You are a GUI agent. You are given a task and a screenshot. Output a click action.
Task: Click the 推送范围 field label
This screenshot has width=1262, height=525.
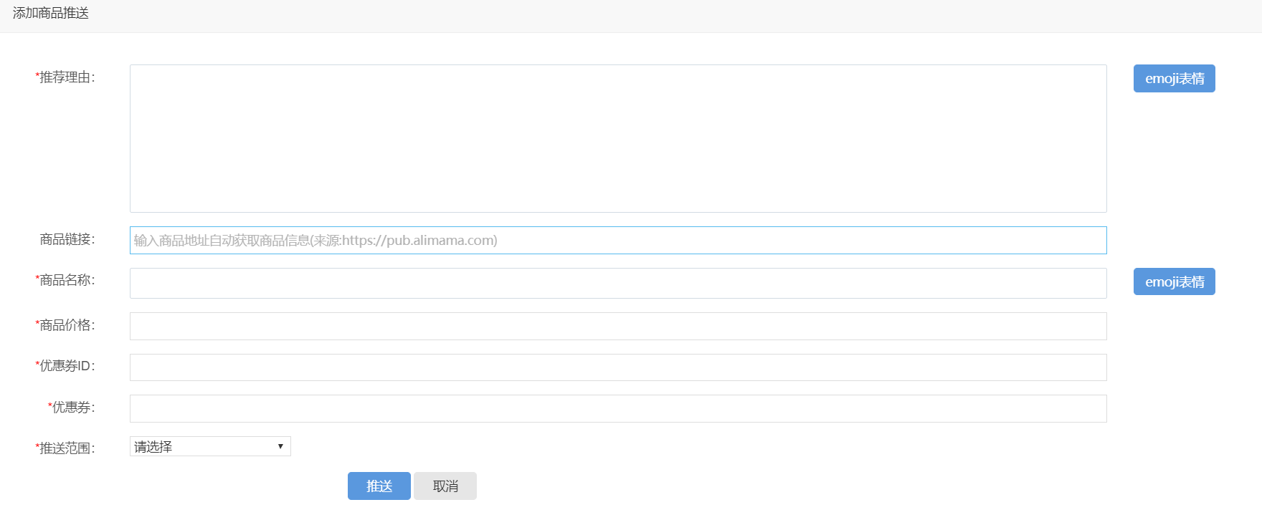[x=66, y=448]
